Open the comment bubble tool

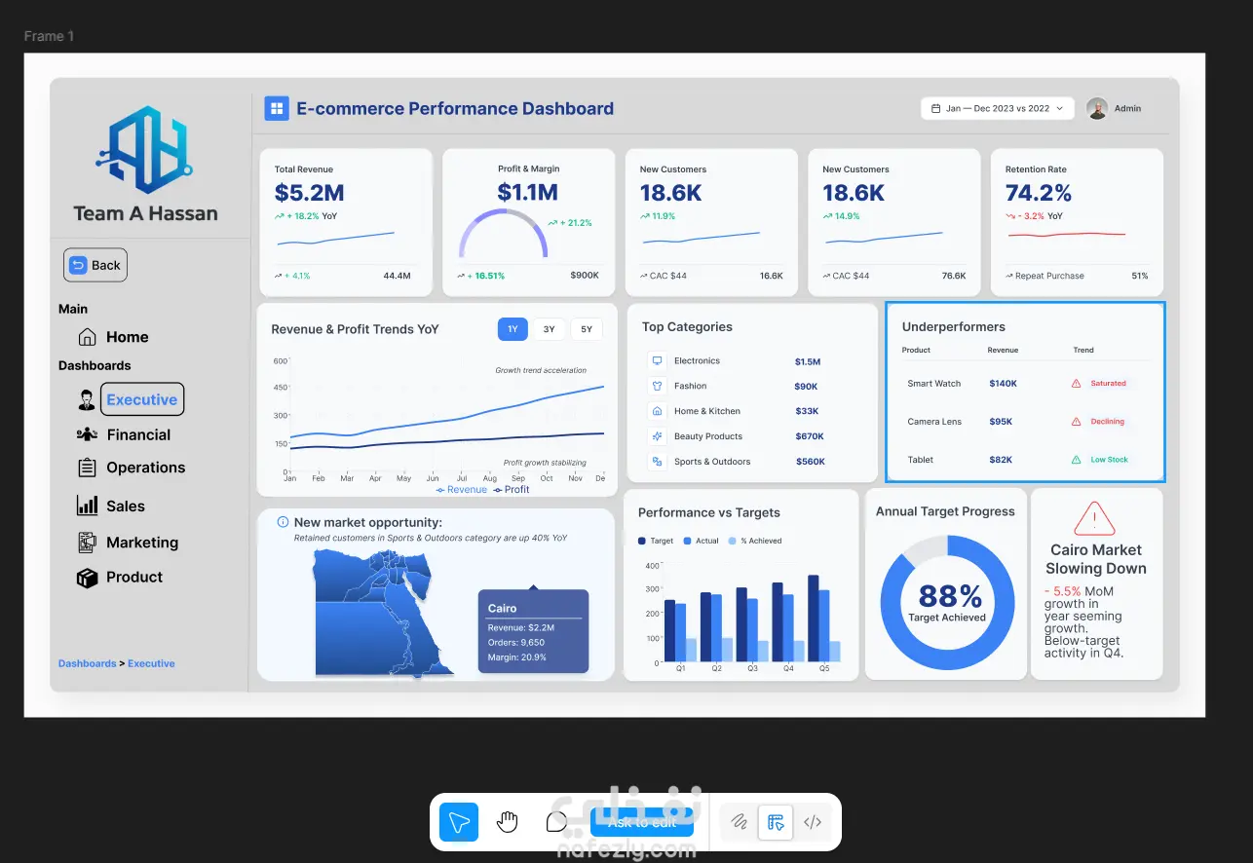point(556,822)
